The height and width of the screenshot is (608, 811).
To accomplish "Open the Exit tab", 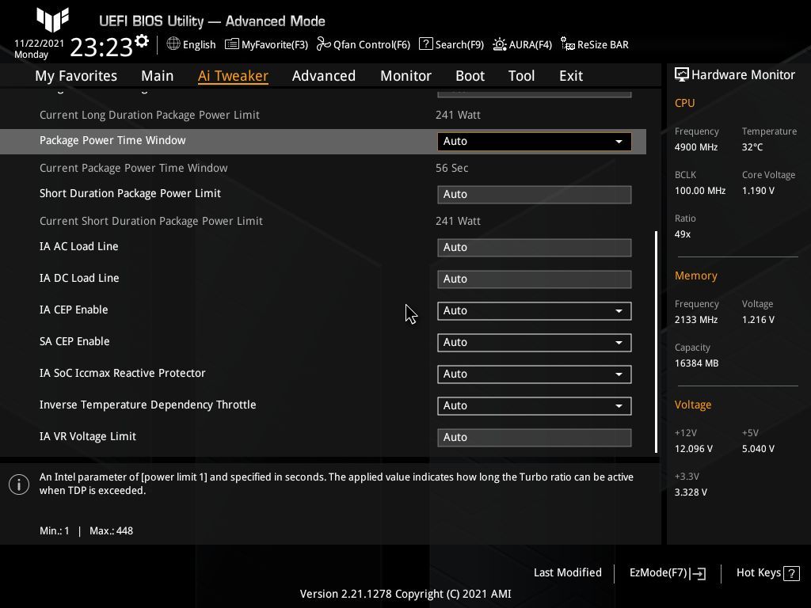I will 571,75.
